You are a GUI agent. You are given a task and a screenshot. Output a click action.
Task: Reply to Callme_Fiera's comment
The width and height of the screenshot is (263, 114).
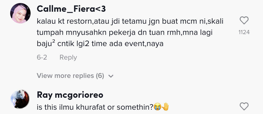point(68,58)
